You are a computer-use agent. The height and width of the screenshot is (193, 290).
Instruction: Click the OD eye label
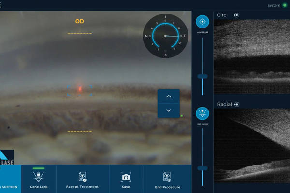(80, 21)
